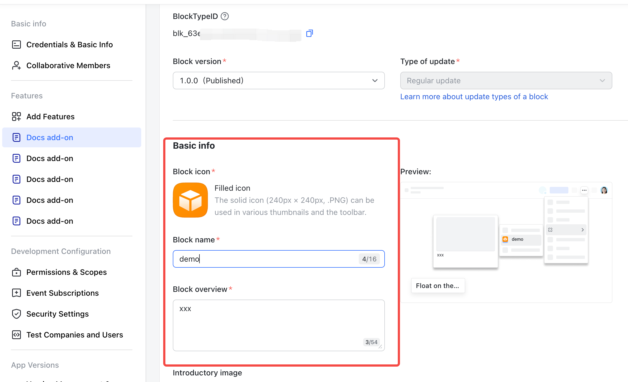Click the Collaborative Members person icon
This screenshot has height=382, width=628.
click(16, 65)
